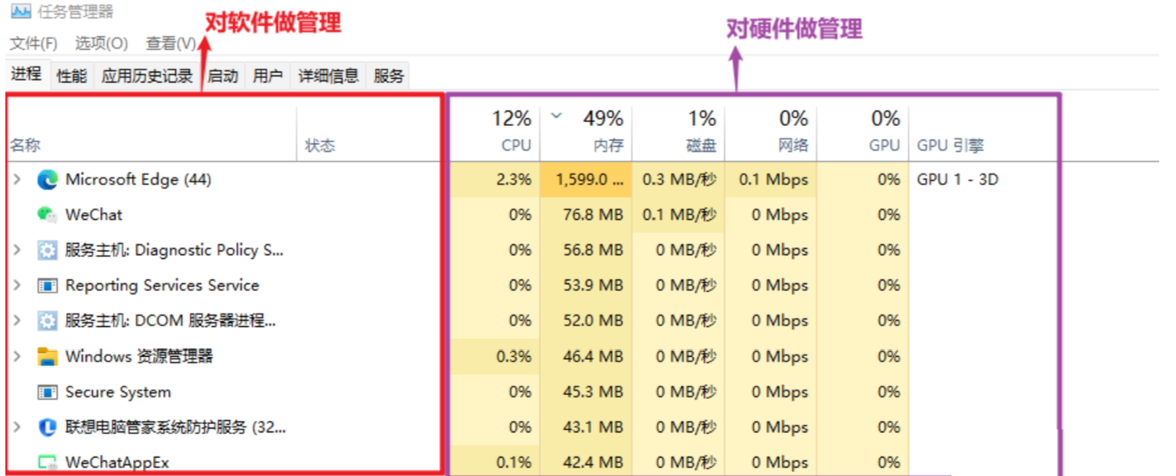Select the Reporting Services Service name
The image size is (1176, 476).
[x=162, y=285]
